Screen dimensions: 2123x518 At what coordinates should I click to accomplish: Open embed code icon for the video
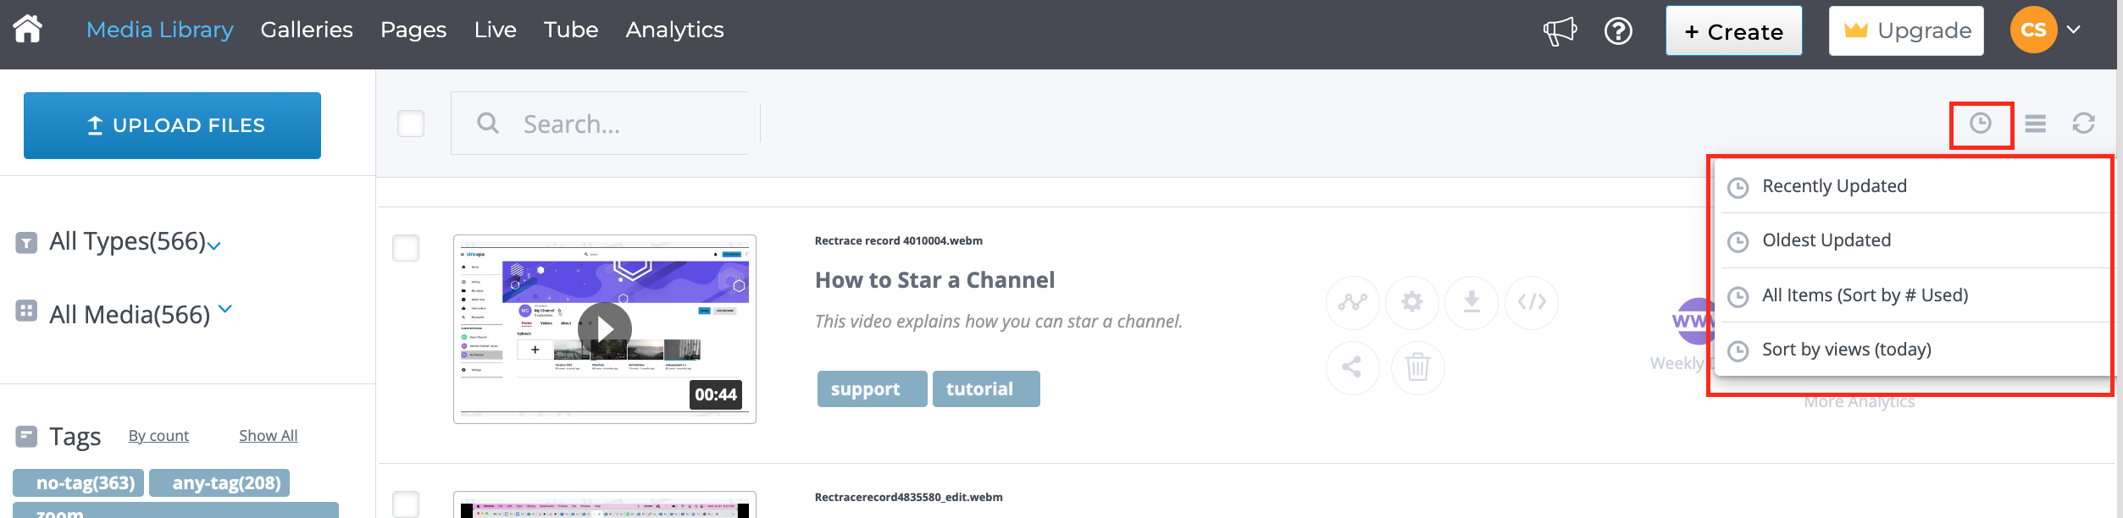(x=1532, y=302)
